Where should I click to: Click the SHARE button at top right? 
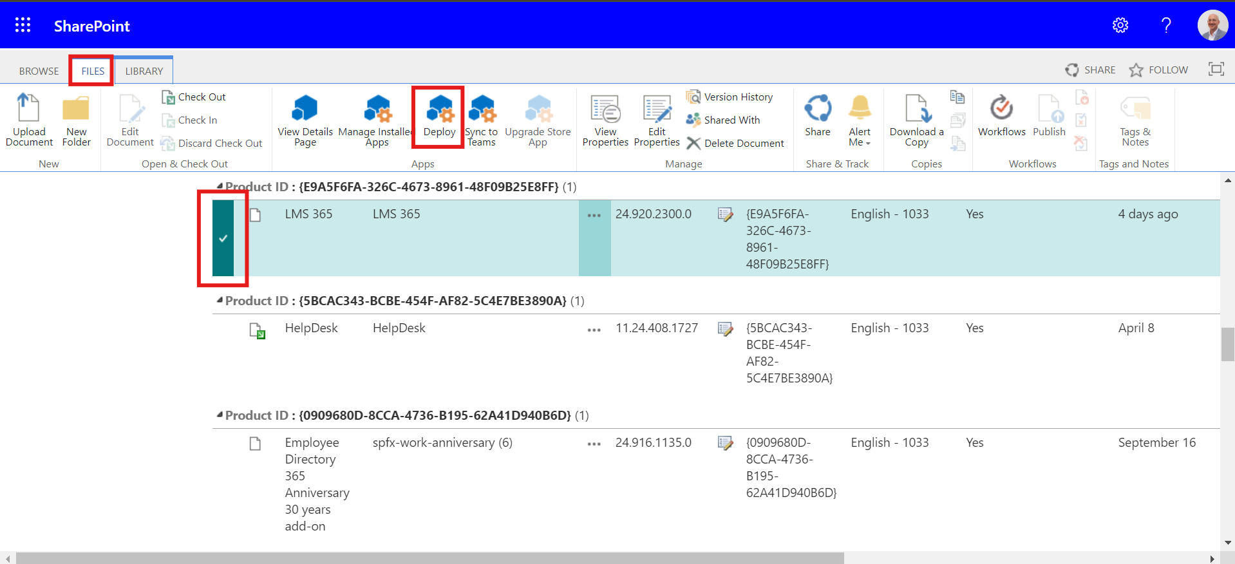[1090, 70]
